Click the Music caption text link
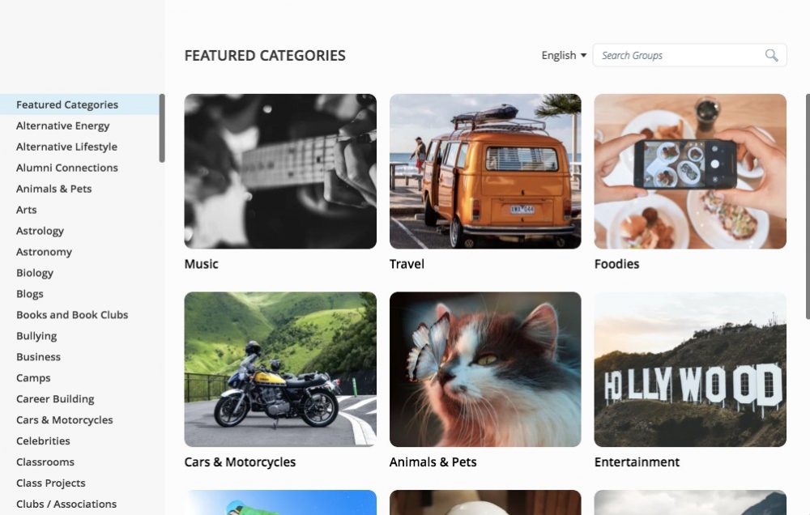 (x=202, y=264)
